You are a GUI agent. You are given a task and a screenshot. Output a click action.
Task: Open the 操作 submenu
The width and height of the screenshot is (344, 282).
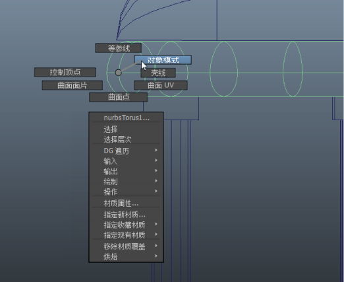(126, 192)
